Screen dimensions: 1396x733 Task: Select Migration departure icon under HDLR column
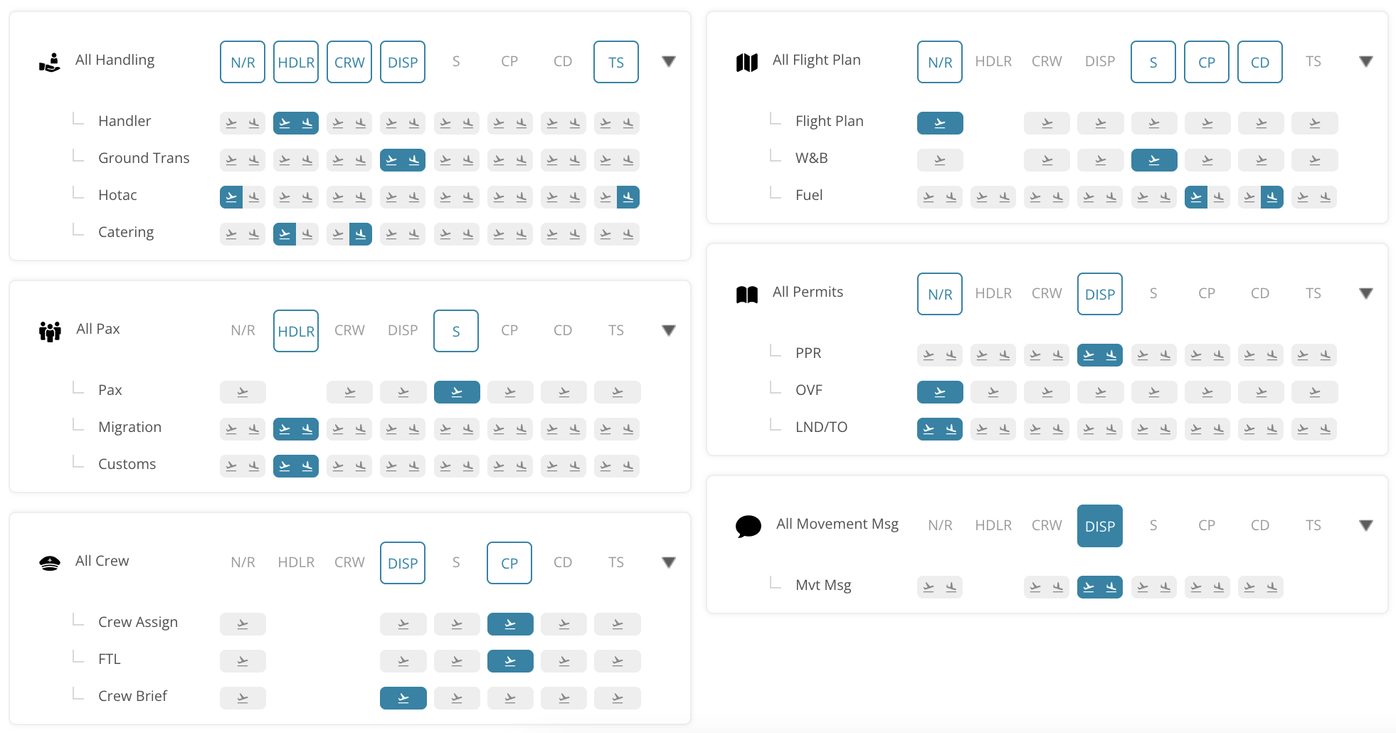click(285, 429)
